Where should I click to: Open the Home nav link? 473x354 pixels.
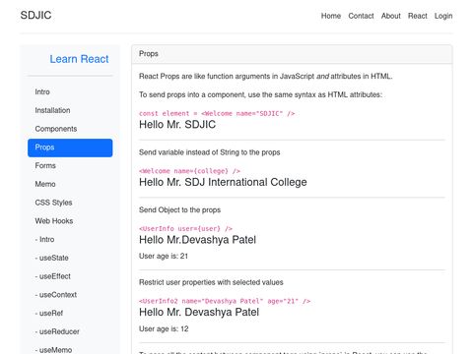point(331,16)
